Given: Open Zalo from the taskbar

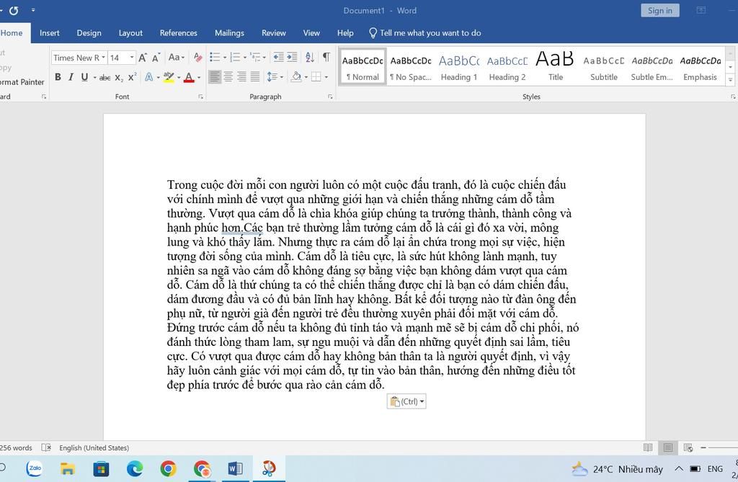Looking at the screenshot, I should pyautogui.click(x=35, y=468).
